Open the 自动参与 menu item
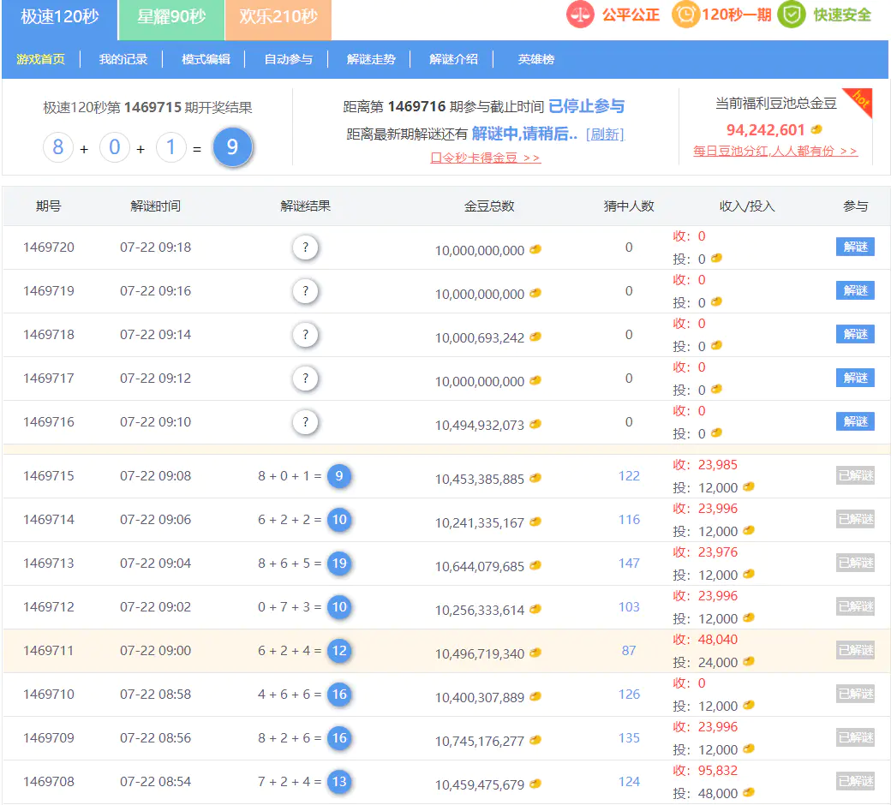Viewport: 891px width, 805px height. point(288,59)
